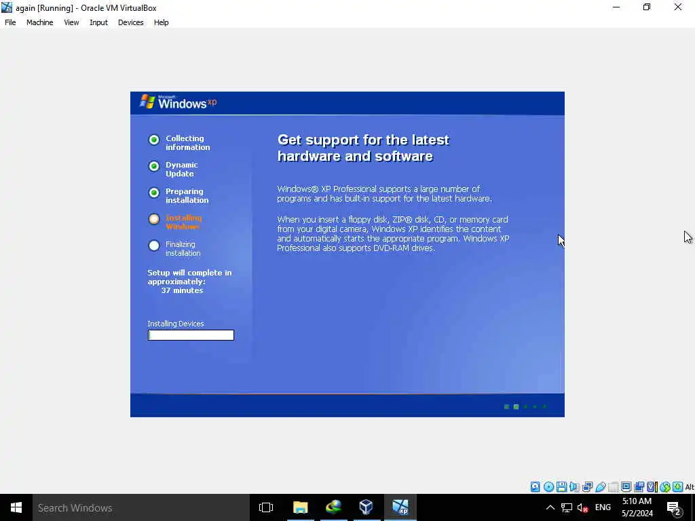This screenshot has width=695, height=521.
Task: Open the Input menu
Action: tap(98, 22)
